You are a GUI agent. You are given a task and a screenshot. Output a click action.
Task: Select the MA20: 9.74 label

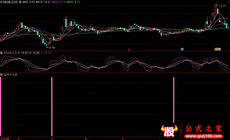[59, 2]
